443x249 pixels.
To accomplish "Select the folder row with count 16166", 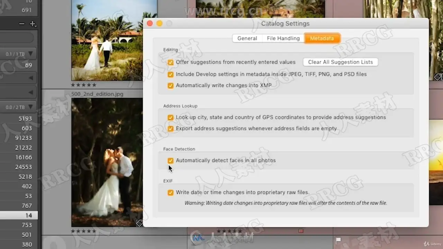I will pyautogui.click(x=19, y=157).
